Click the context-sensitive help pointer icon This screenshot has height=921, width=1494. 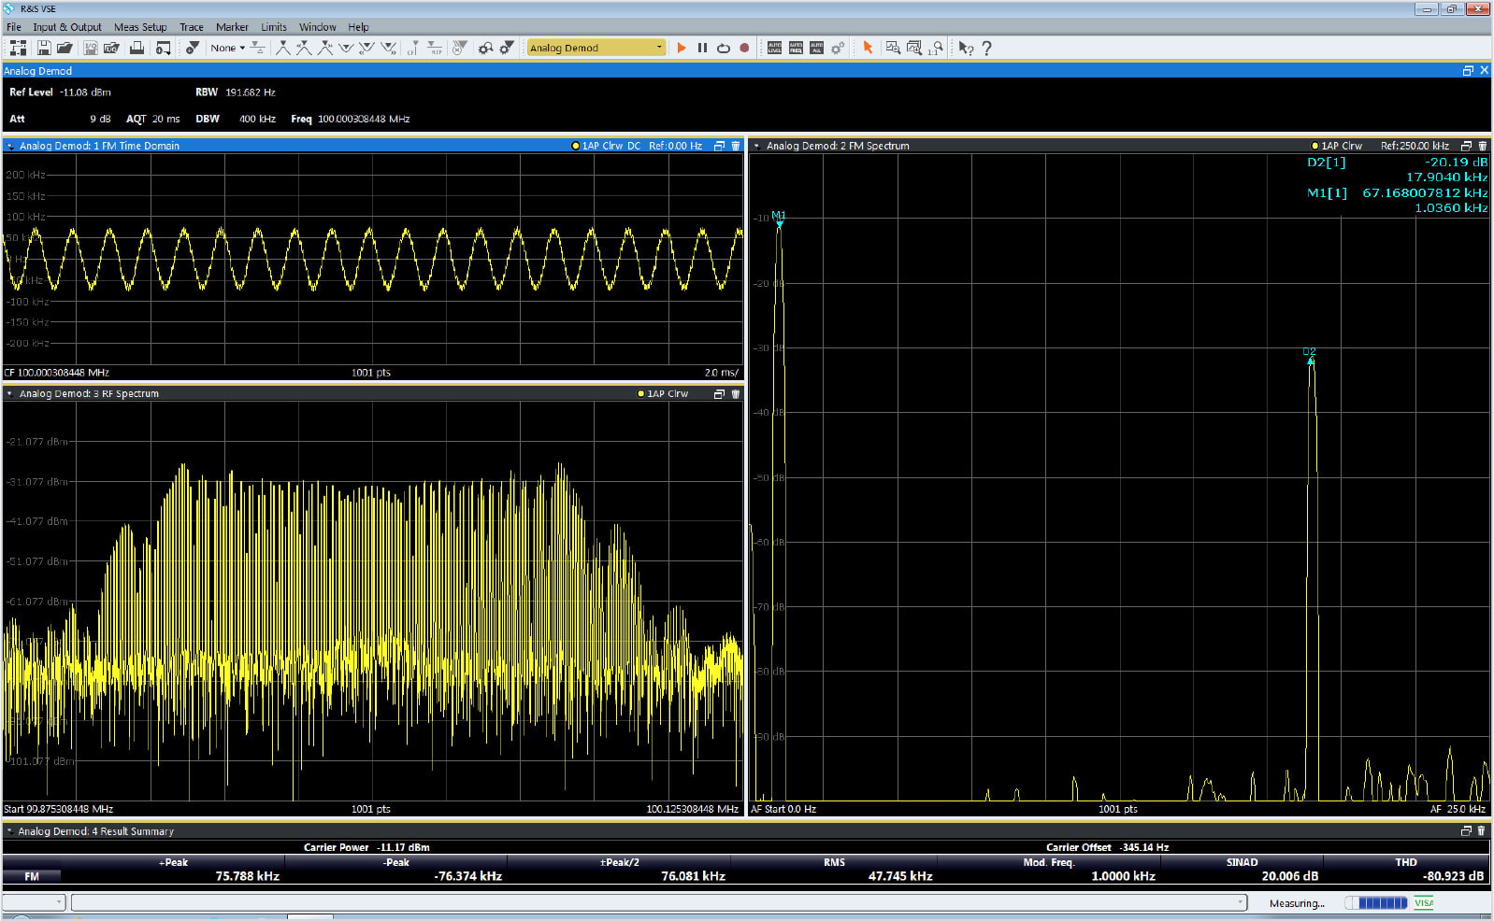pos(966,48)
